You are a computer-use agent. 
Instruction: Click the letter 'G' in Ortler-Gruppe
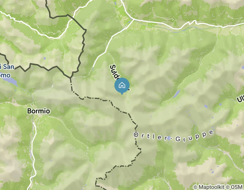(177, 139)
